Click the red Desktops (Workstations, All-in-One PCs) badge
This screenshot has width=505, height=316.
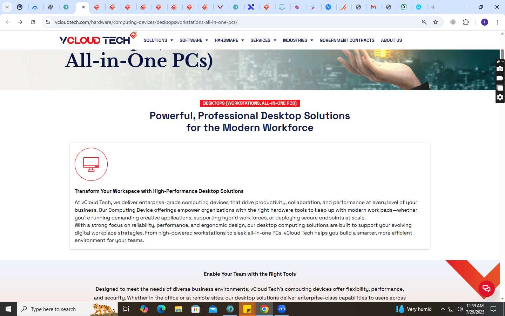(x=250, y=103)
